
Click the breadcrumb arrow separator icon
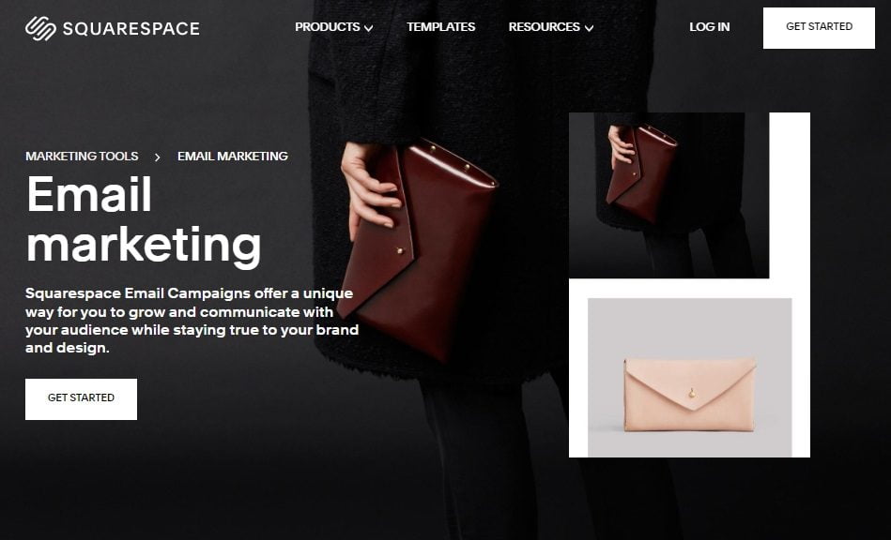point(158,157)
